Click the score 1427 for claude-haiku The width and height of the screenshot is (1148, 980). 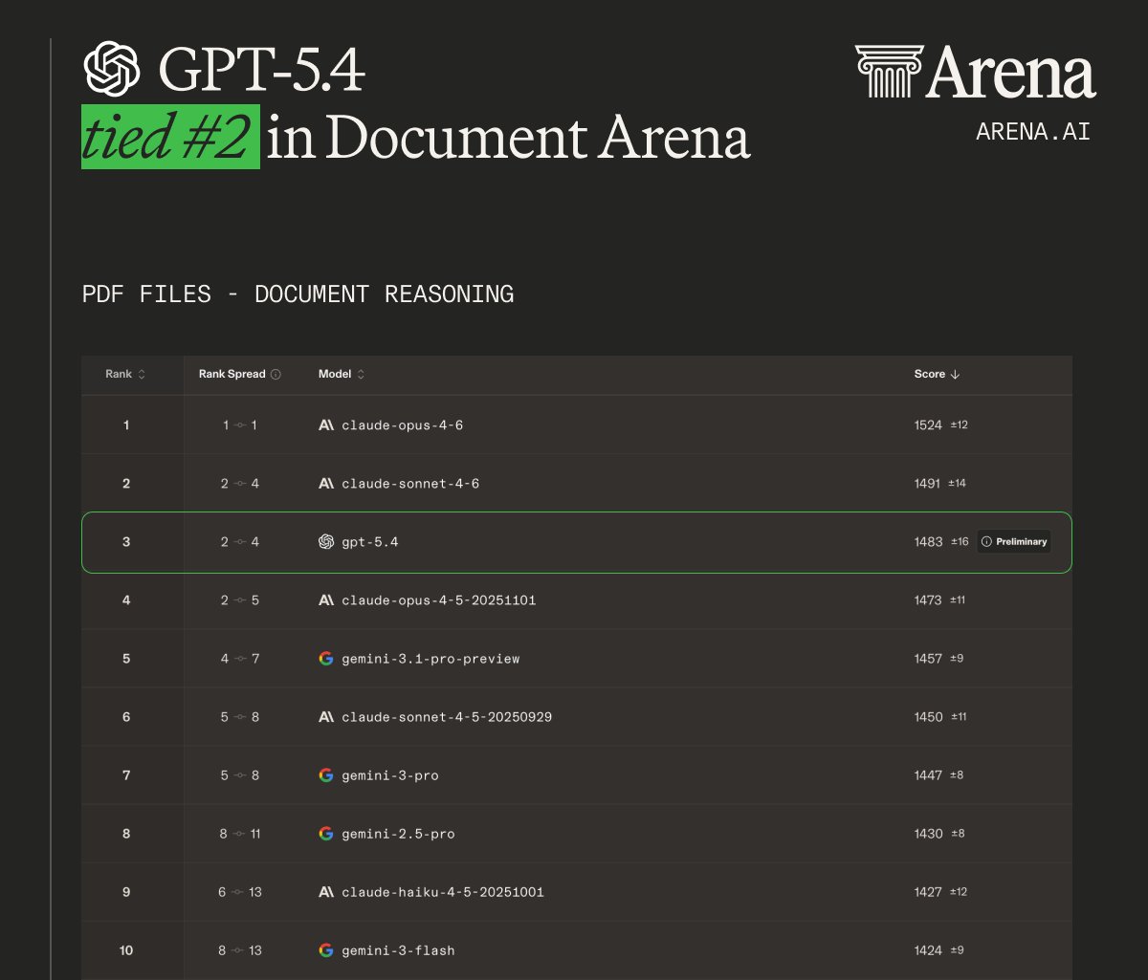tap(928, 891)
